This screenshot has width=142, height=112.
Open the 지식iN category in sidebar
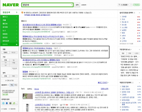click(10, 27)
